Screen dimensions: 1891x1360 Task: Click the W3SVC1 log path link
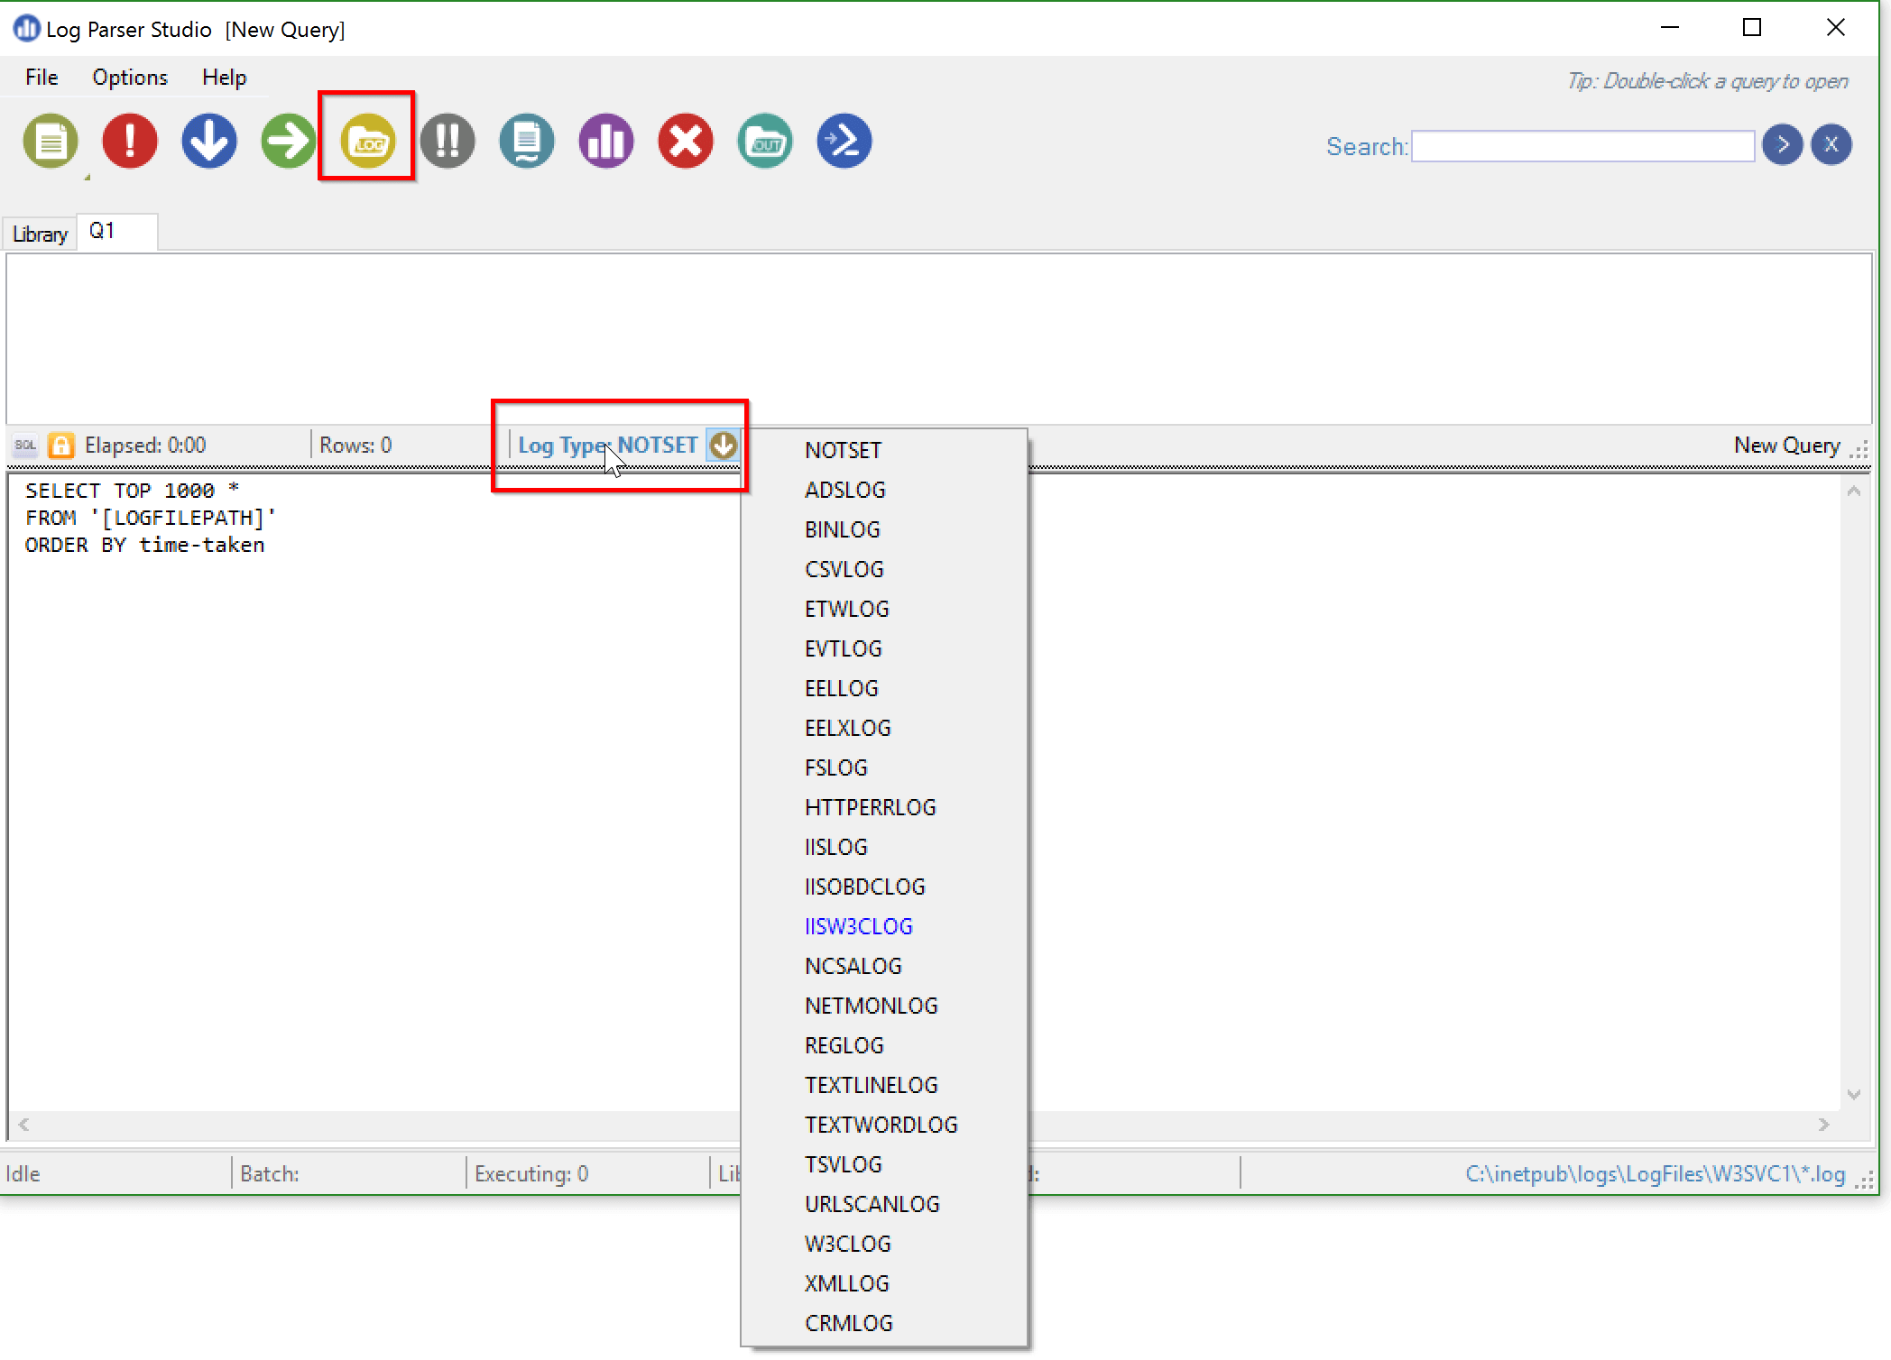click(1655, 1173)
